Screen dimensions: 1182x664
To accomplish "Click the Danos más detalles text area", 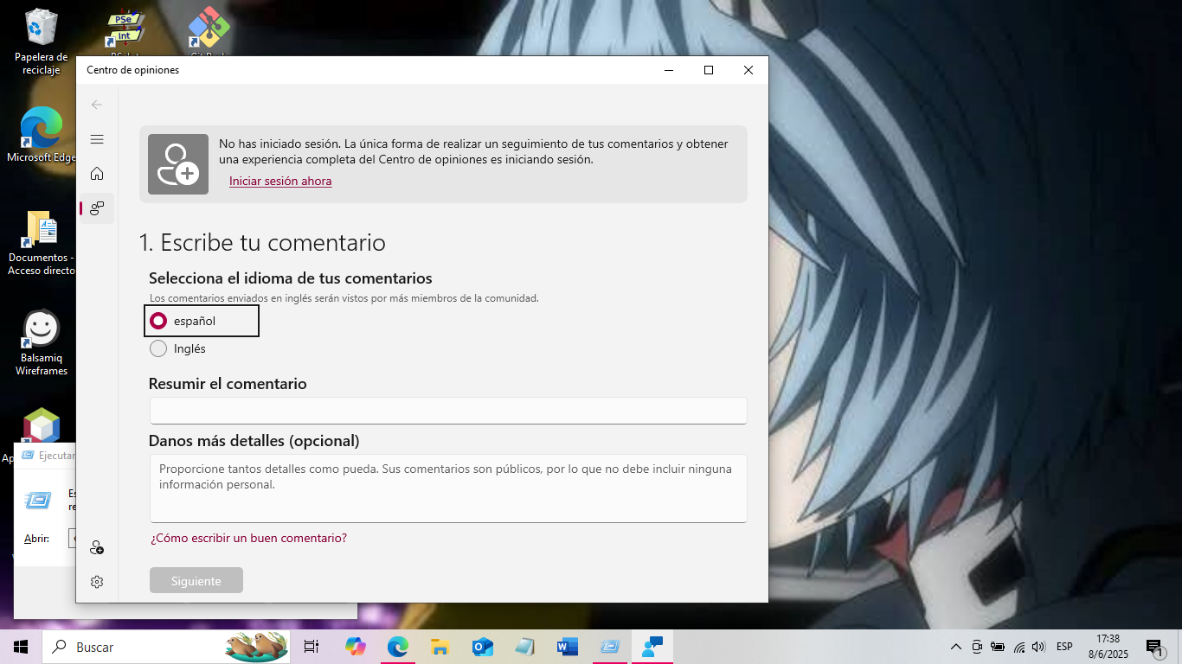I will point(448,488).
